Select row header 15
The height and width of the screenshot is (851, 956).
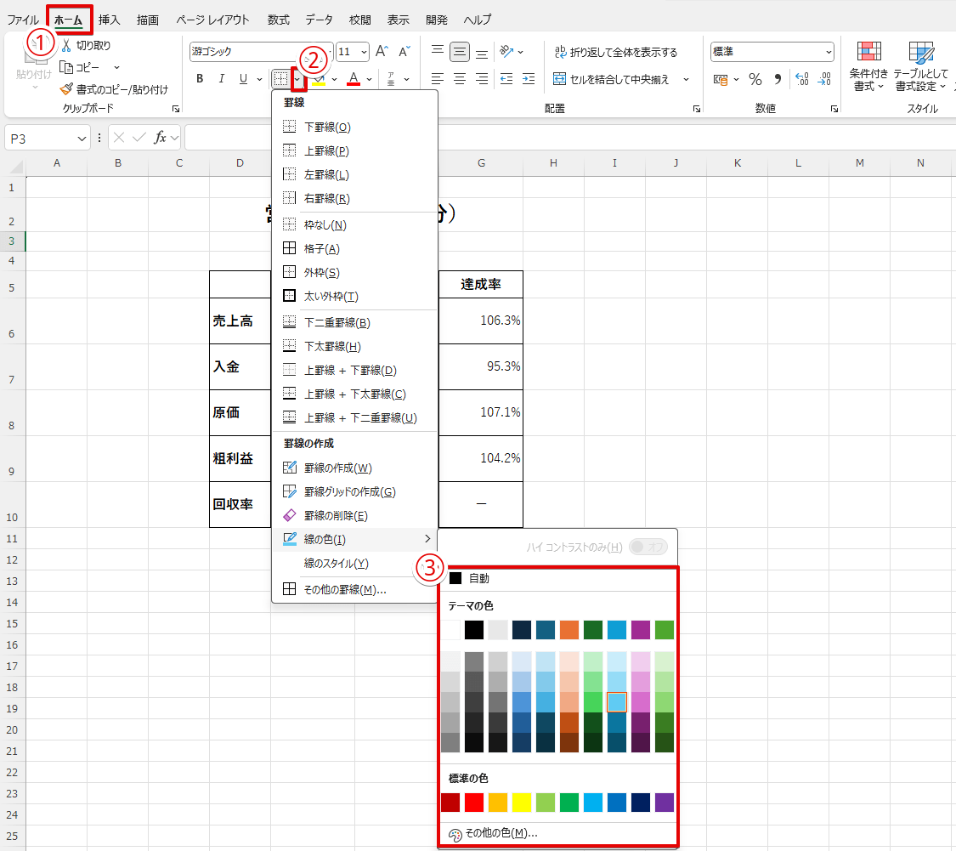pos(12,623)
